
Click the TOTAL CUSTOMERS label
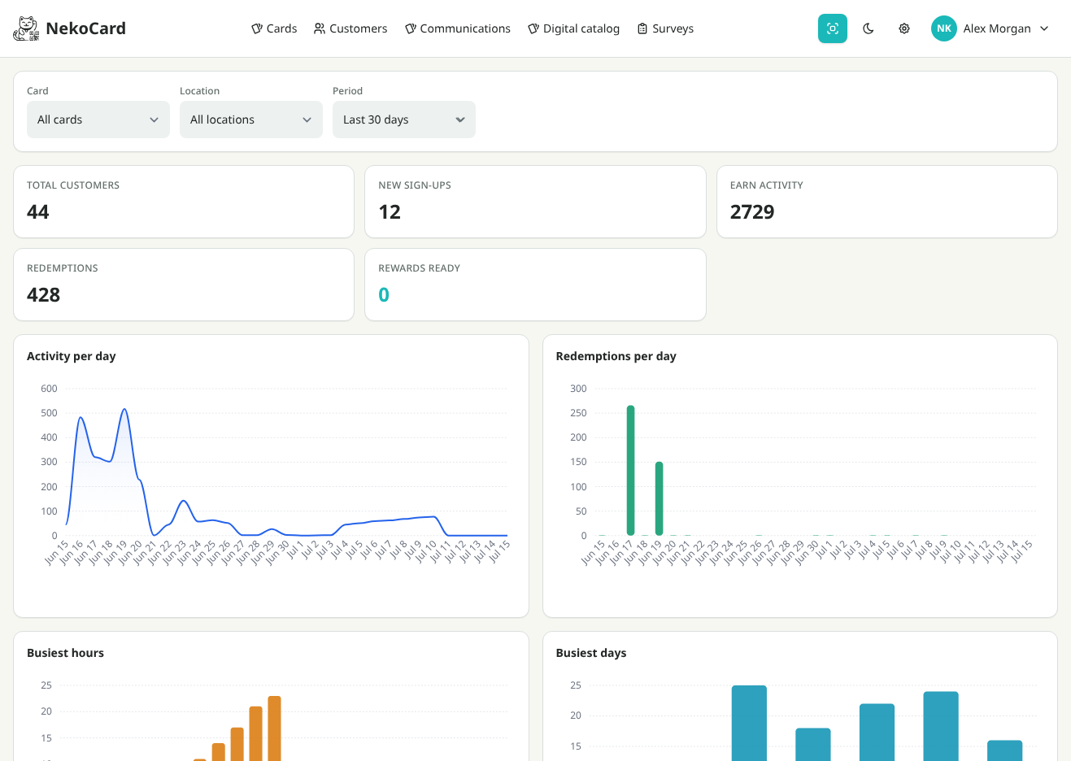pyautogui.click(x=73, y=185)
